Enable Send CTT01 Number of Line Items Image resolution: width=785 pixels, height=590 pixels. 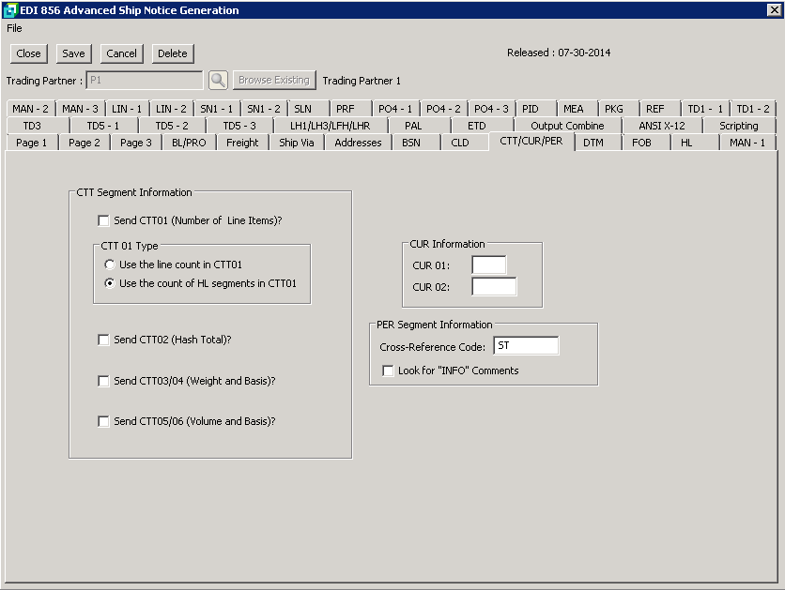pos(103,221)
